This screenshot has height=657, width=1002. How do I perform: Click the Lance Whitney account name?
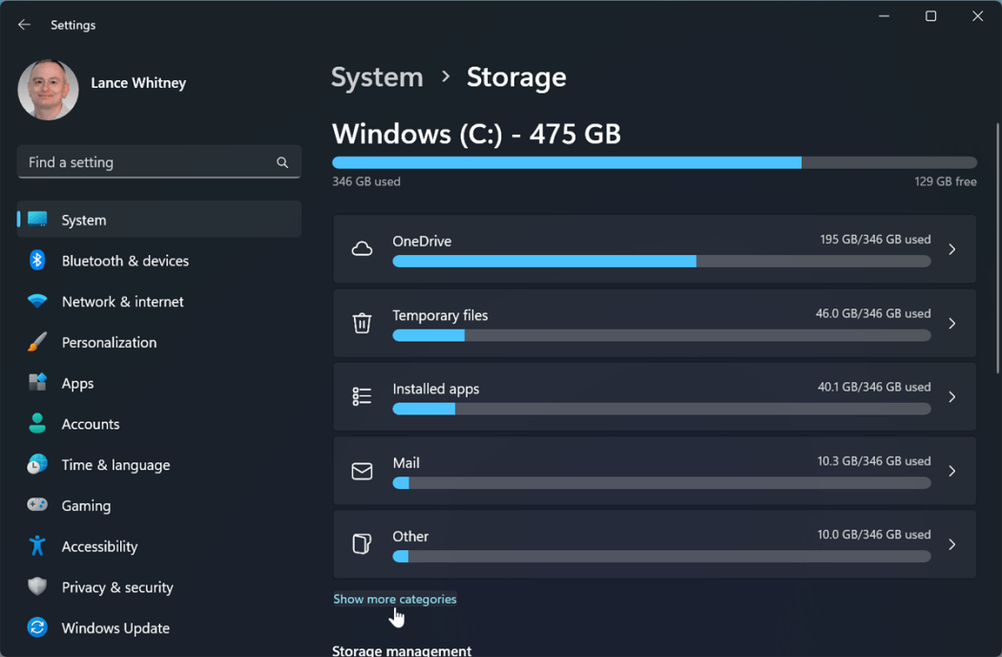(x=138, y=83)
